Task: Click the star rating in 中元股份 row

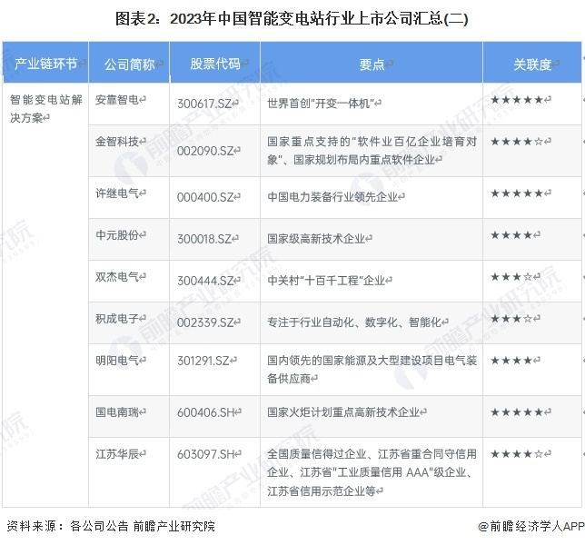Action: tap(511, 235)
